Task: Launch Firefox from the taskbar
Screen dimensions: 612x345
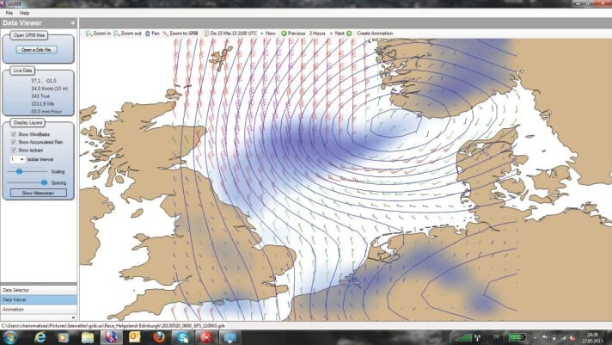Action: [159, 337]
